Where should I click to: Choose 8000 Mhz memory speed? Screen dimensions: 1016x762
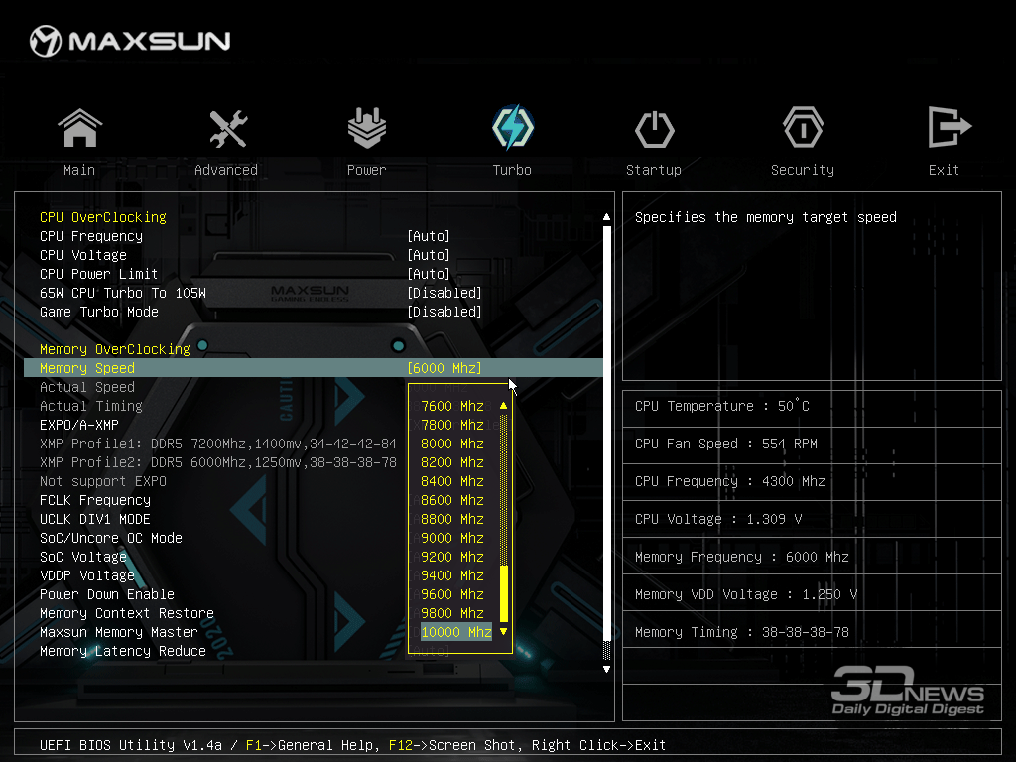coord(452,444)
